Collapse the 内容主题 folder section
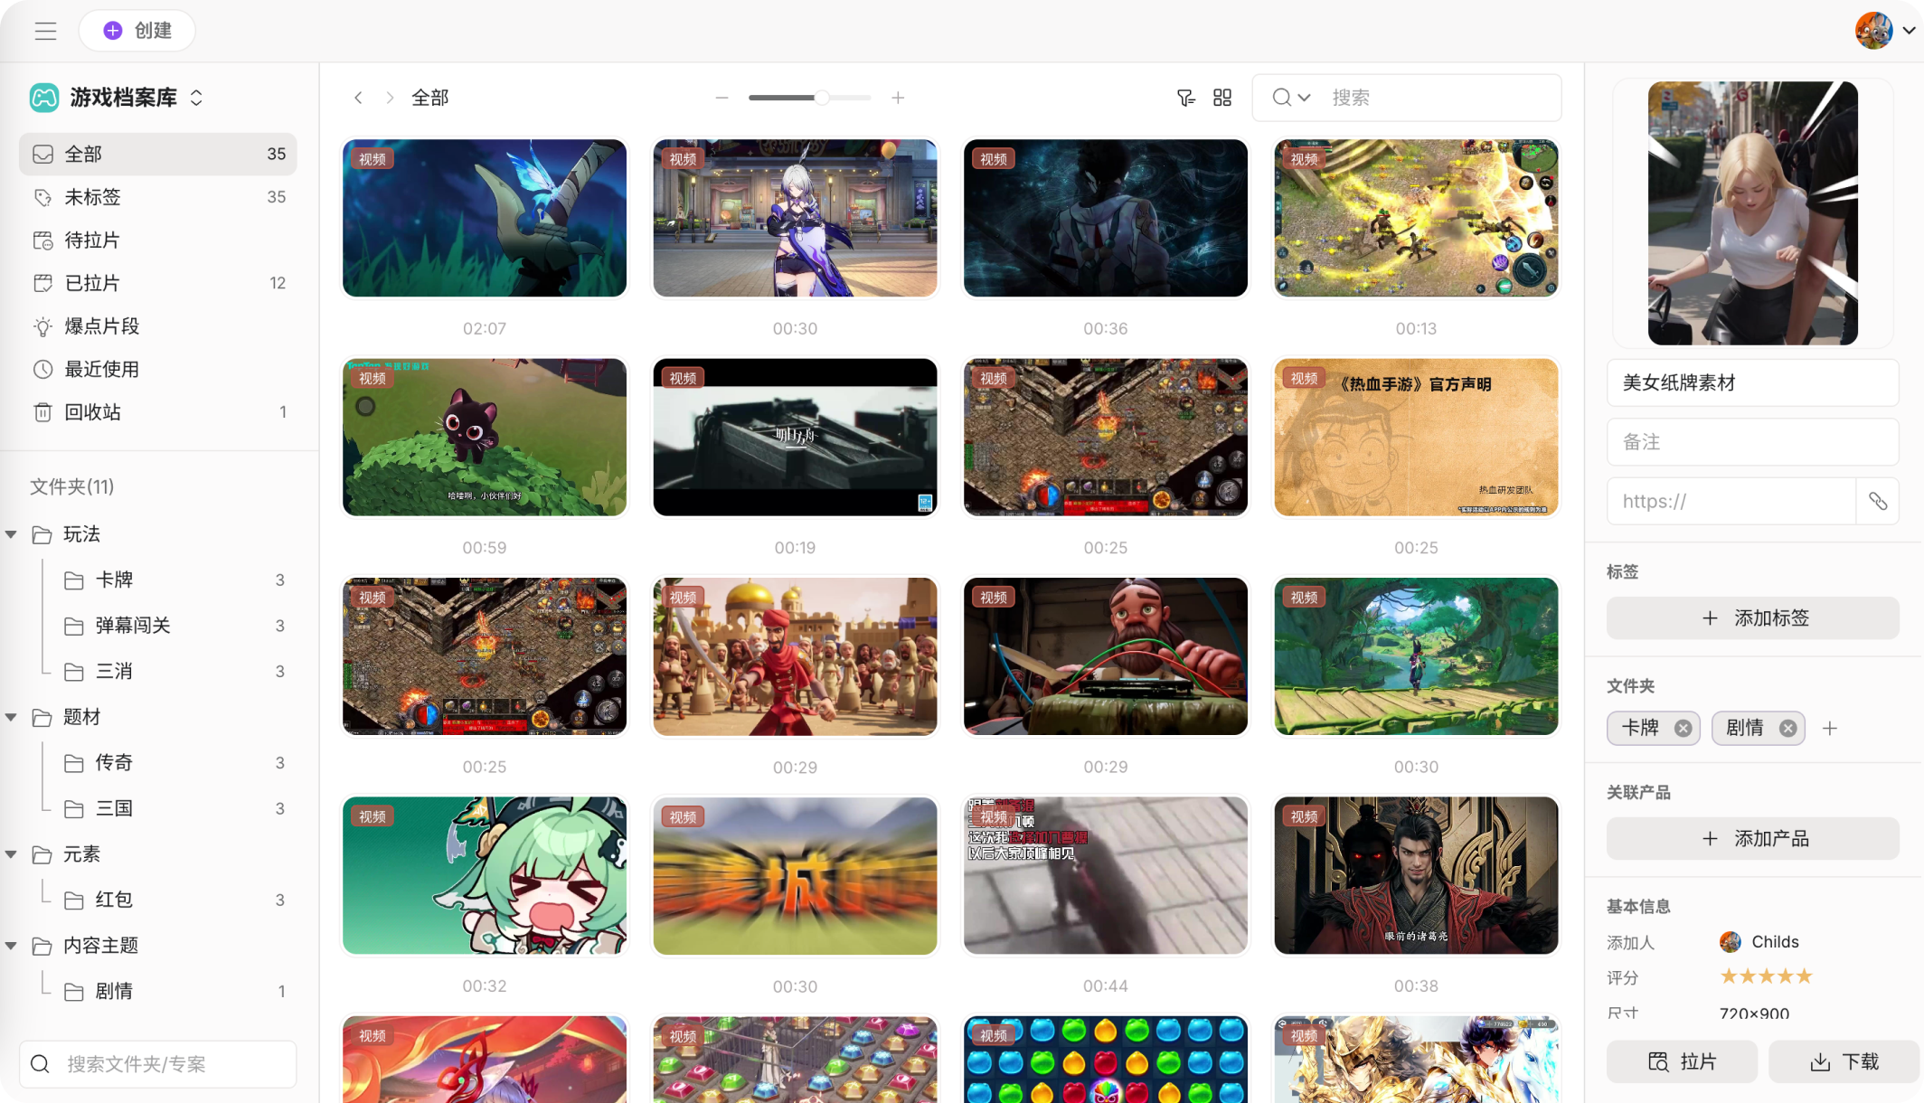 tap(12, 946)
